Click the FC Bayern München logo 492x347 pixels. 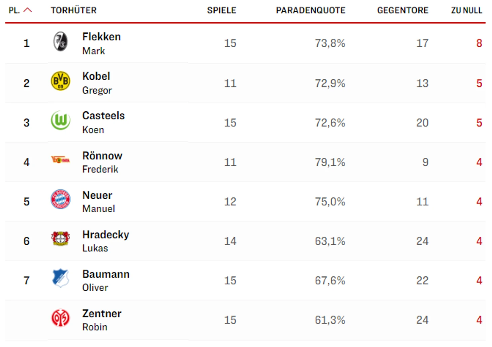pyautogui.click(x=60, y=199)
